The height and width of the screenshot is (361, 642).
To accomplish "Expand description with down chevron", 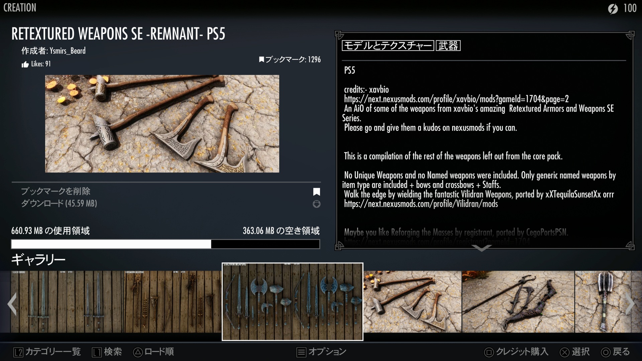I will tap(481, 248).
